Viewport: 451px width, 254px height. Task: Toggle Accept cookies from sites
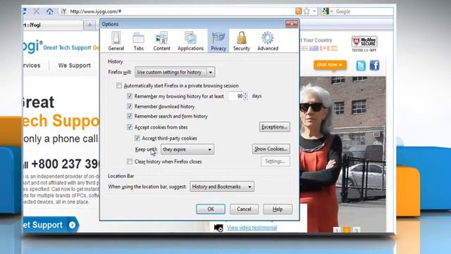[x=130, y=127]
